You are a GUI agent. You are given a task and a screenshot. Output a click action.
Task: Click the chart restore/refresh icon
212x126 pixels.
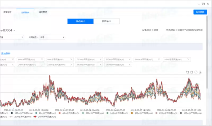pyautogui.click(x=196, y=72)
